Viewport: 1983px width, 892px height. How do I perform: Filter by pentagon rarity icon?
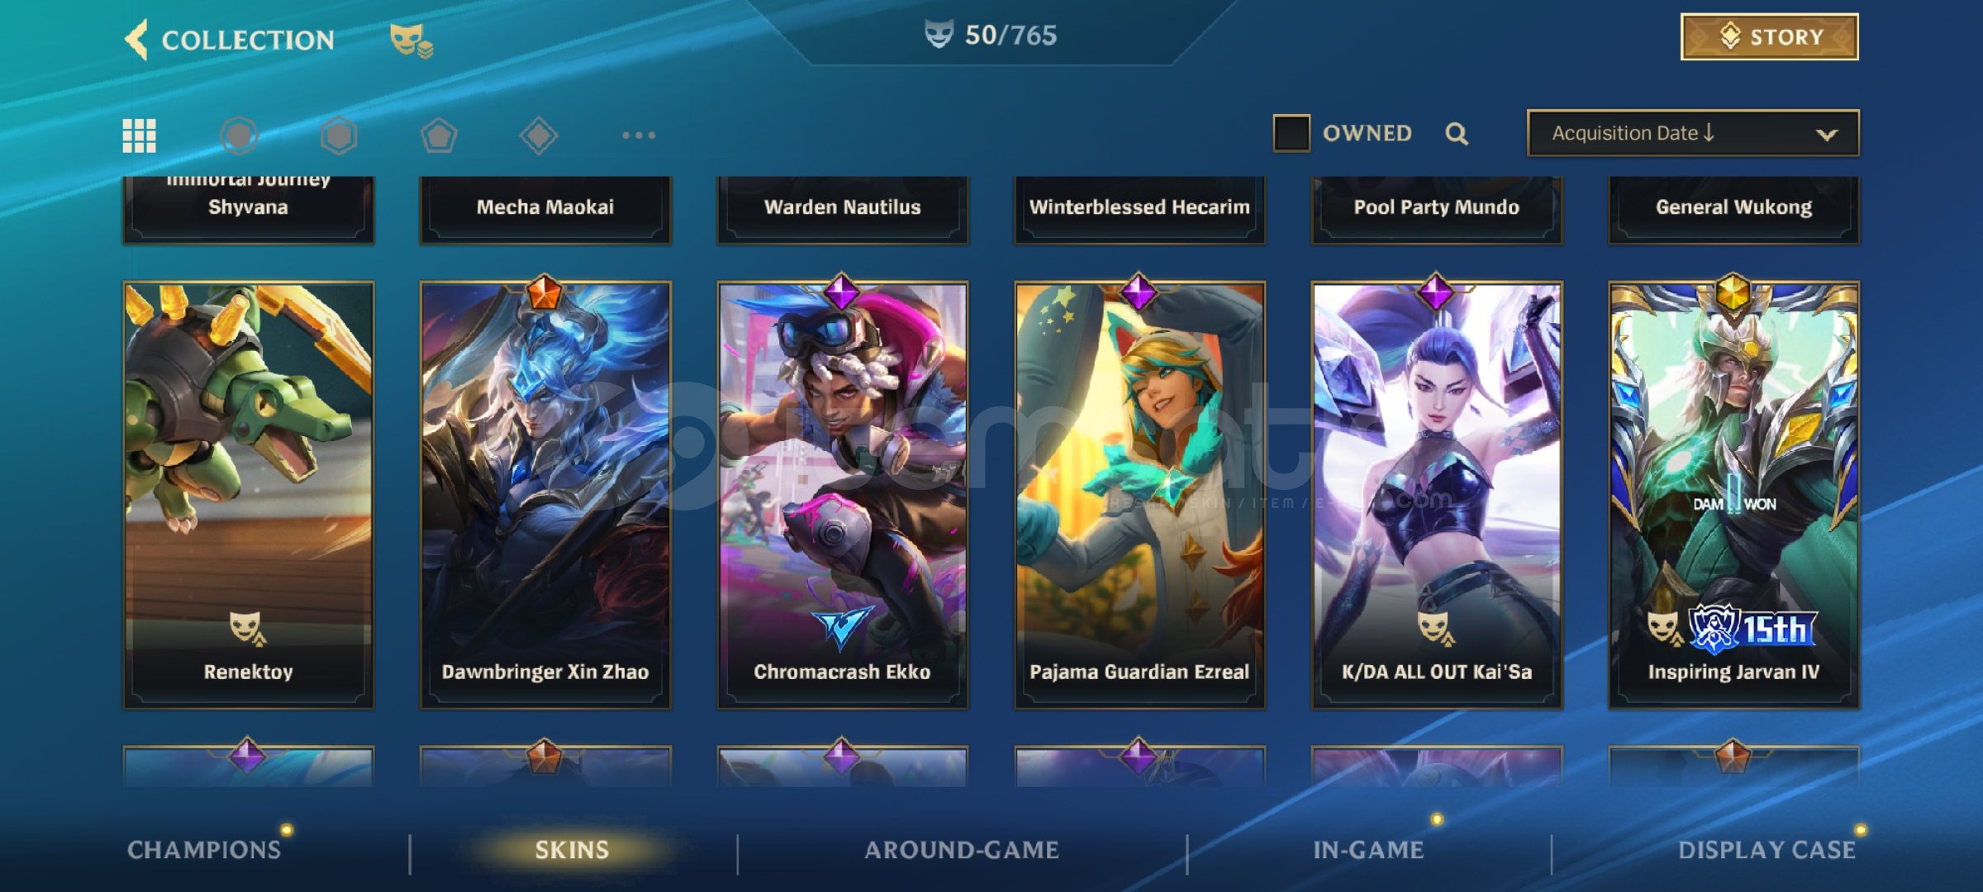439,135
